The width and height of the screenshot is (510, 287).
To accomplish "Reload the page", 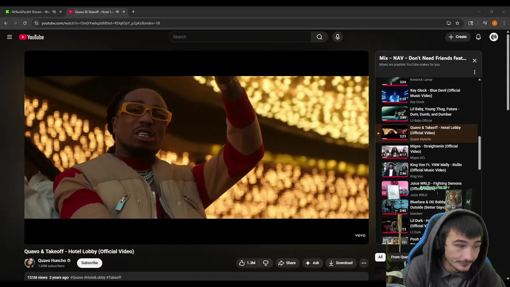I will coord(25,23).
